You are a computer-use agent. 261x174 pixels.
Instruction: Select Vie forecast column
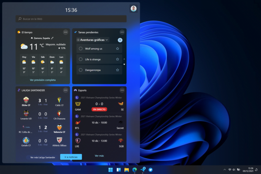(x=33, y=65)
